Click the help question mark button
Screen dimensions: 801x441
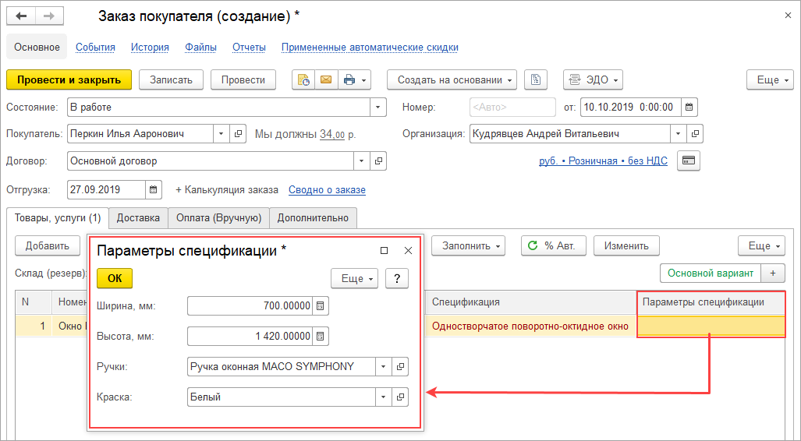(397, 278)
